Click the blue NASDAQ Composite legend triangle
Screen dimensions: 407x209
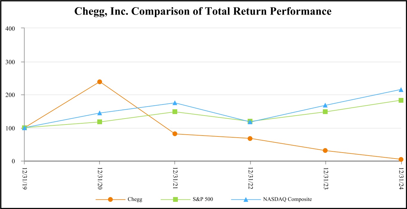[x=246, y=199]
